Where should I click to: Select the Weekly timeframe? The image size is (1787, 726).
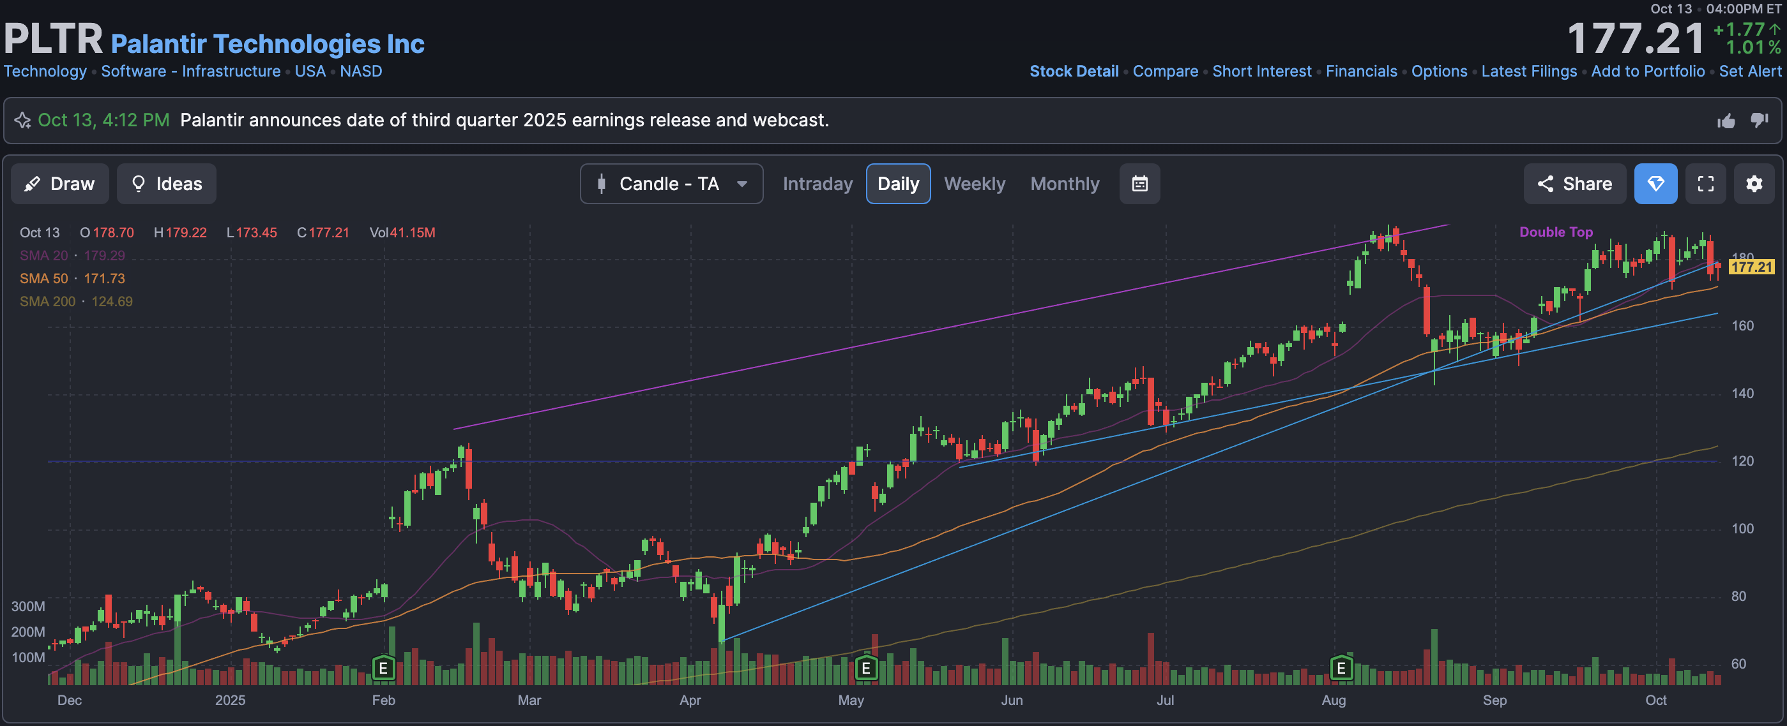(x=974, y=184)
